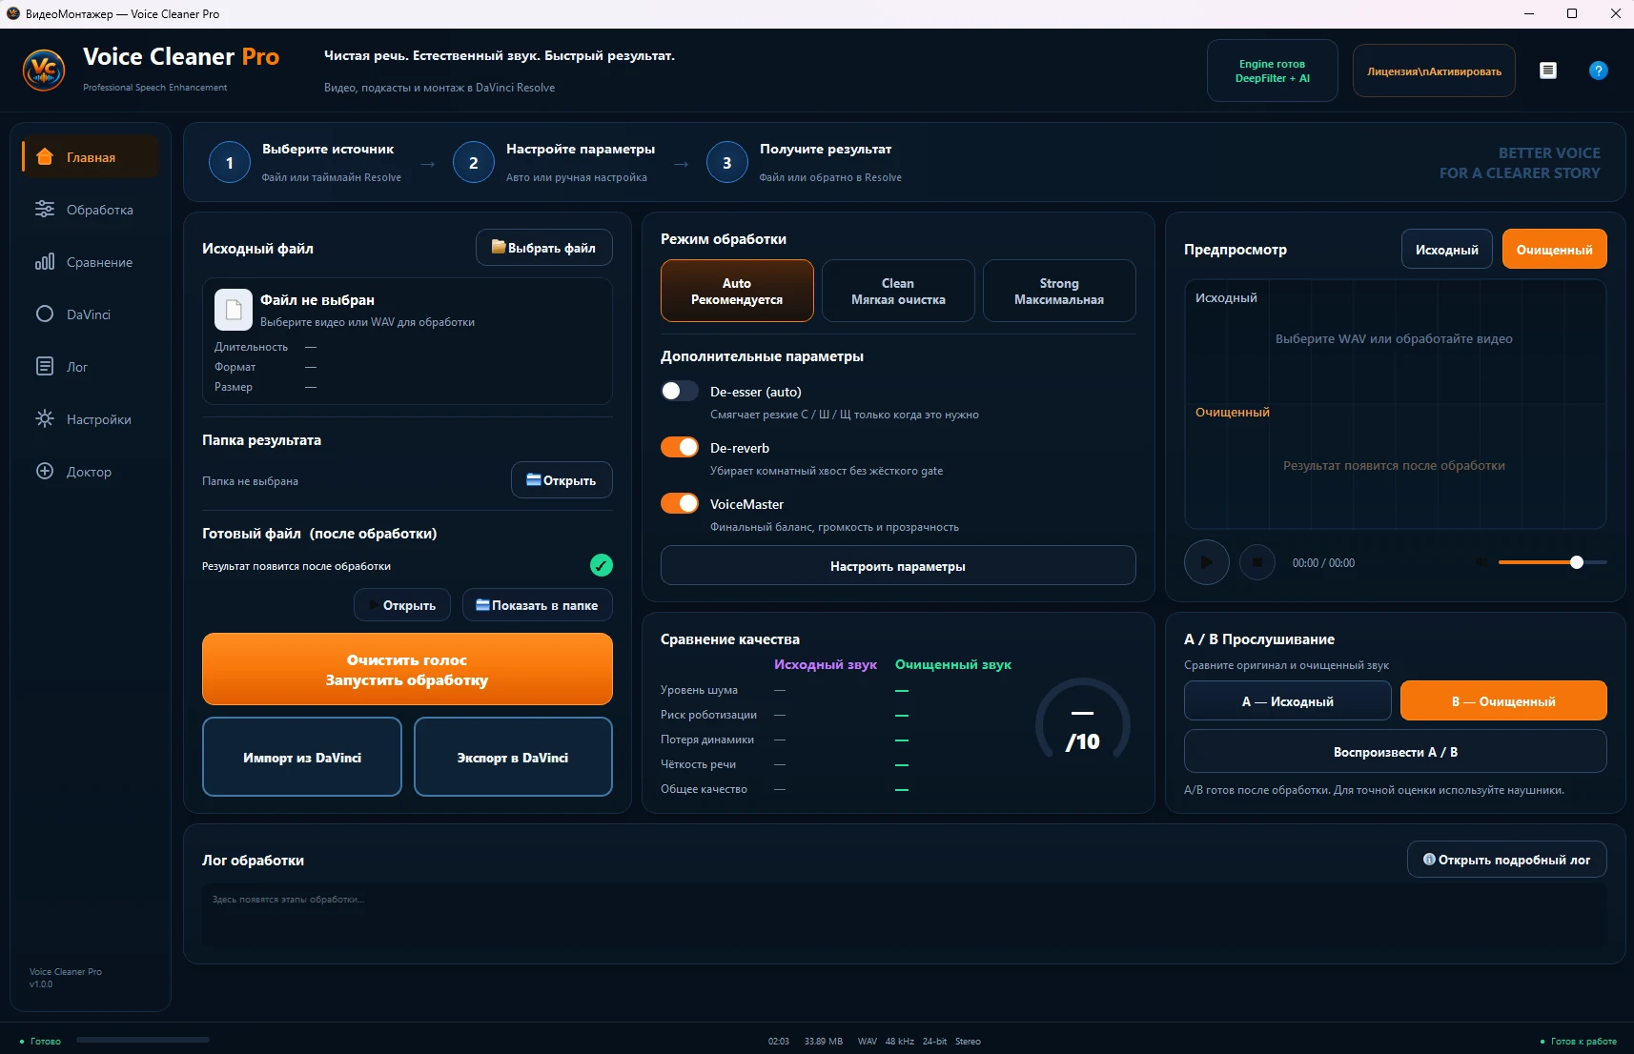Mute the preview speaker icon
Image resolution: width=1634 pixels, height=1054 pixels.
coord(1481,562)
